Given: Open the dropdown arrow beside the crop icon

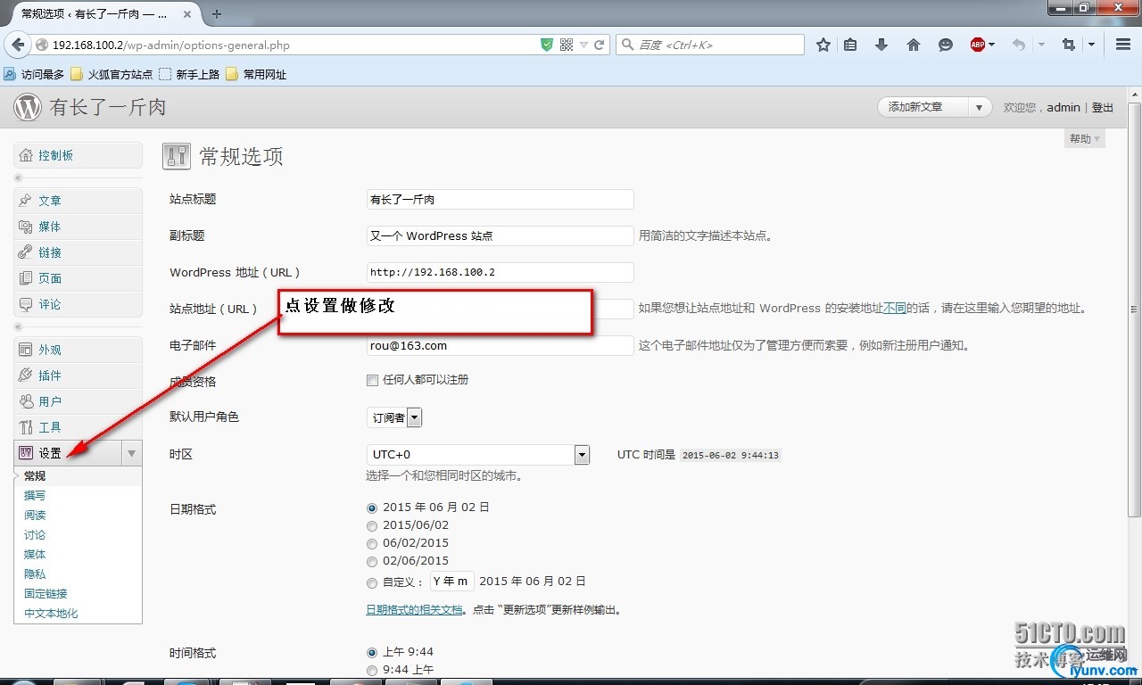Looking at the screenshot, I should (1091, 45).
